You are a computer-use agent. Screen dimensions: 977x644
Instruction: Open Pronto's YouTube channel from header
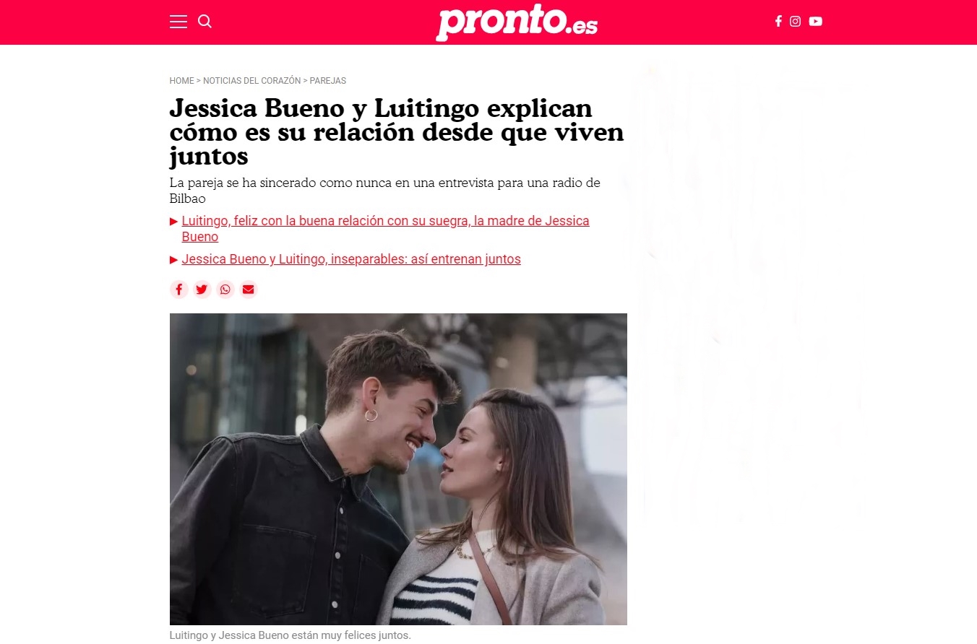click(x=816, y=22)
